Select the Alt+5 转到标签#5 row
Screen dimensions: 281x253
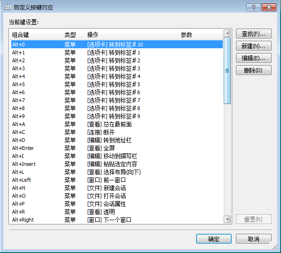pyautogui.click(x=117, y=84)
